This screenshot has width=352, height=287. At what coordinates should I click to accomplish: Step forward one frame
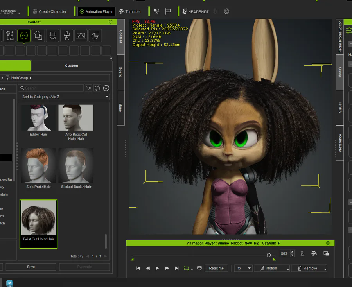[167, 268]
